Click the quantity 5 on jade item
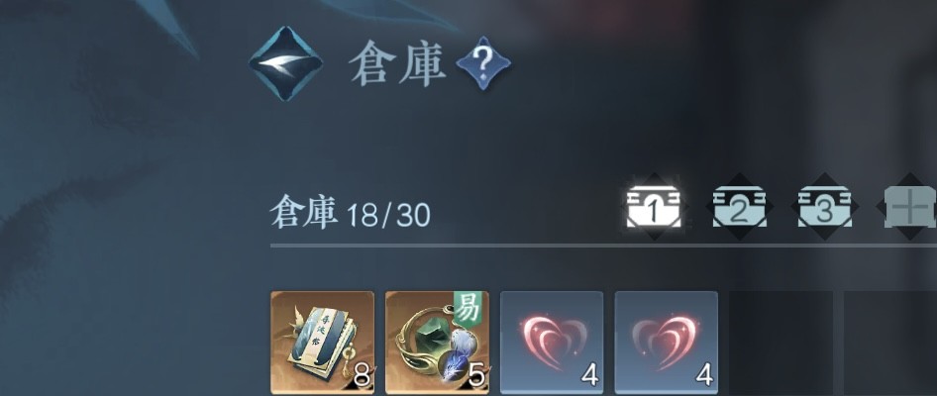This screenshot has height=396, width=937. click(x=475, y=377)
